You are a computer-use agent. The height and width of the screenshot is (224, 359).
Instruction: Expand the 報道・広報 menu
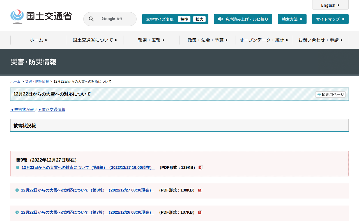click(151, 40)
